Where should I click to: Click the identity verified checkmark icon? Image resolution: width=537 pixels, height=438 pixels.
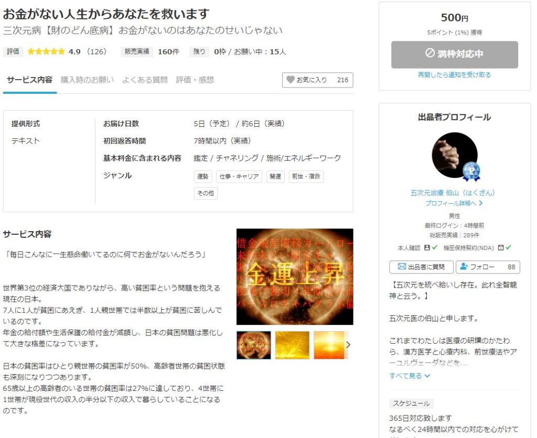435,247
